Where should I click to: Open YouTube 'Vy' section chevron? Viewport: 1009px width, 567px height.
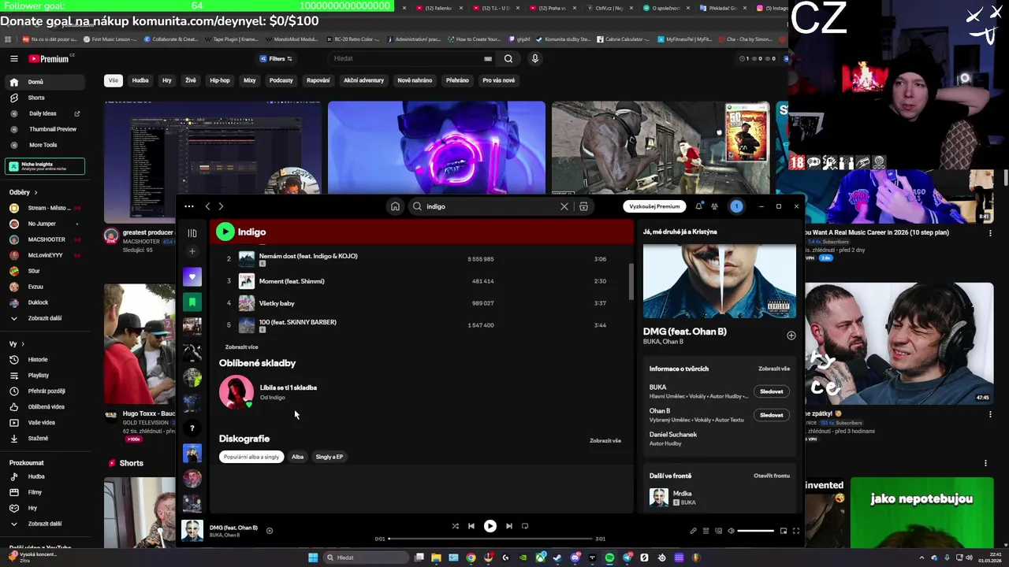point(23,344)
